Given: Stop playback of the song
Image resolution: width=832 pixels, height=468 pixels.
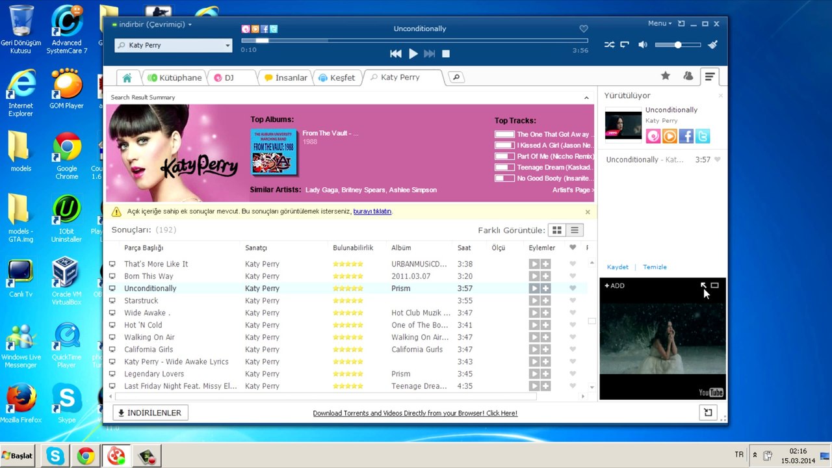Looking at the screenshot, I should tap(446, 54).
